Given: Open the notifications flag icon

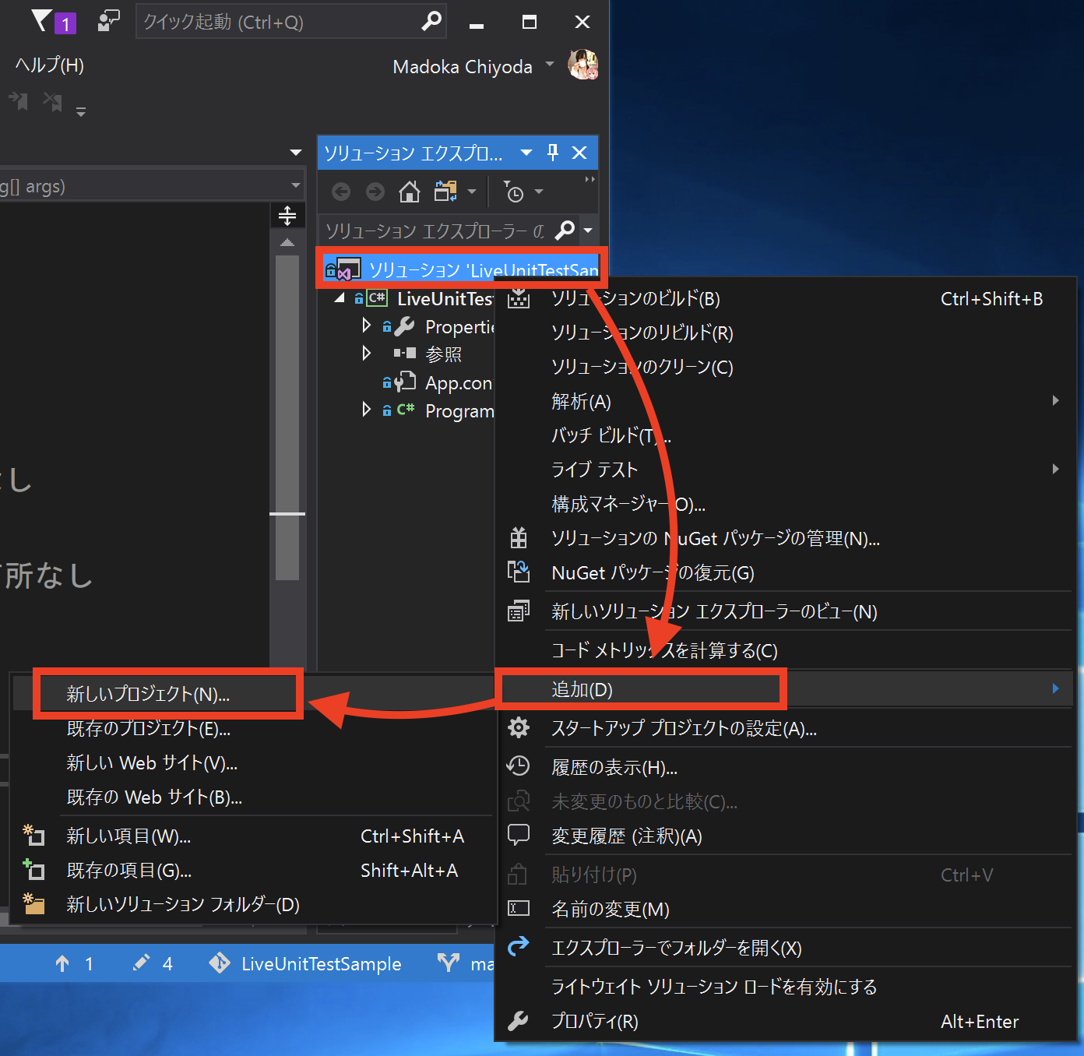Looking at the screenshot, I should coord(52,21).
